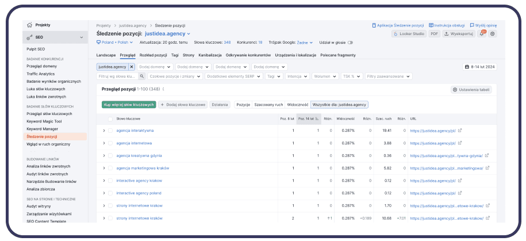The image size is (526, 241).
Task: Check the box for agencja marketingowa kraków
Action: (x=110, y=168)
